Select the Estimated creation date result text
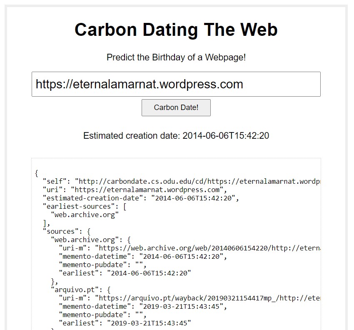Viewport: 354px width, 330px height. click(x=176, y=136)
